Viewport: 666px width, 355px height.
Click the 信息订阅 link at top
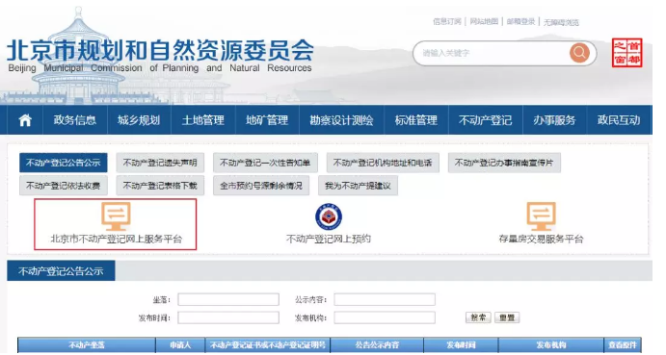[x=447, y=21]
